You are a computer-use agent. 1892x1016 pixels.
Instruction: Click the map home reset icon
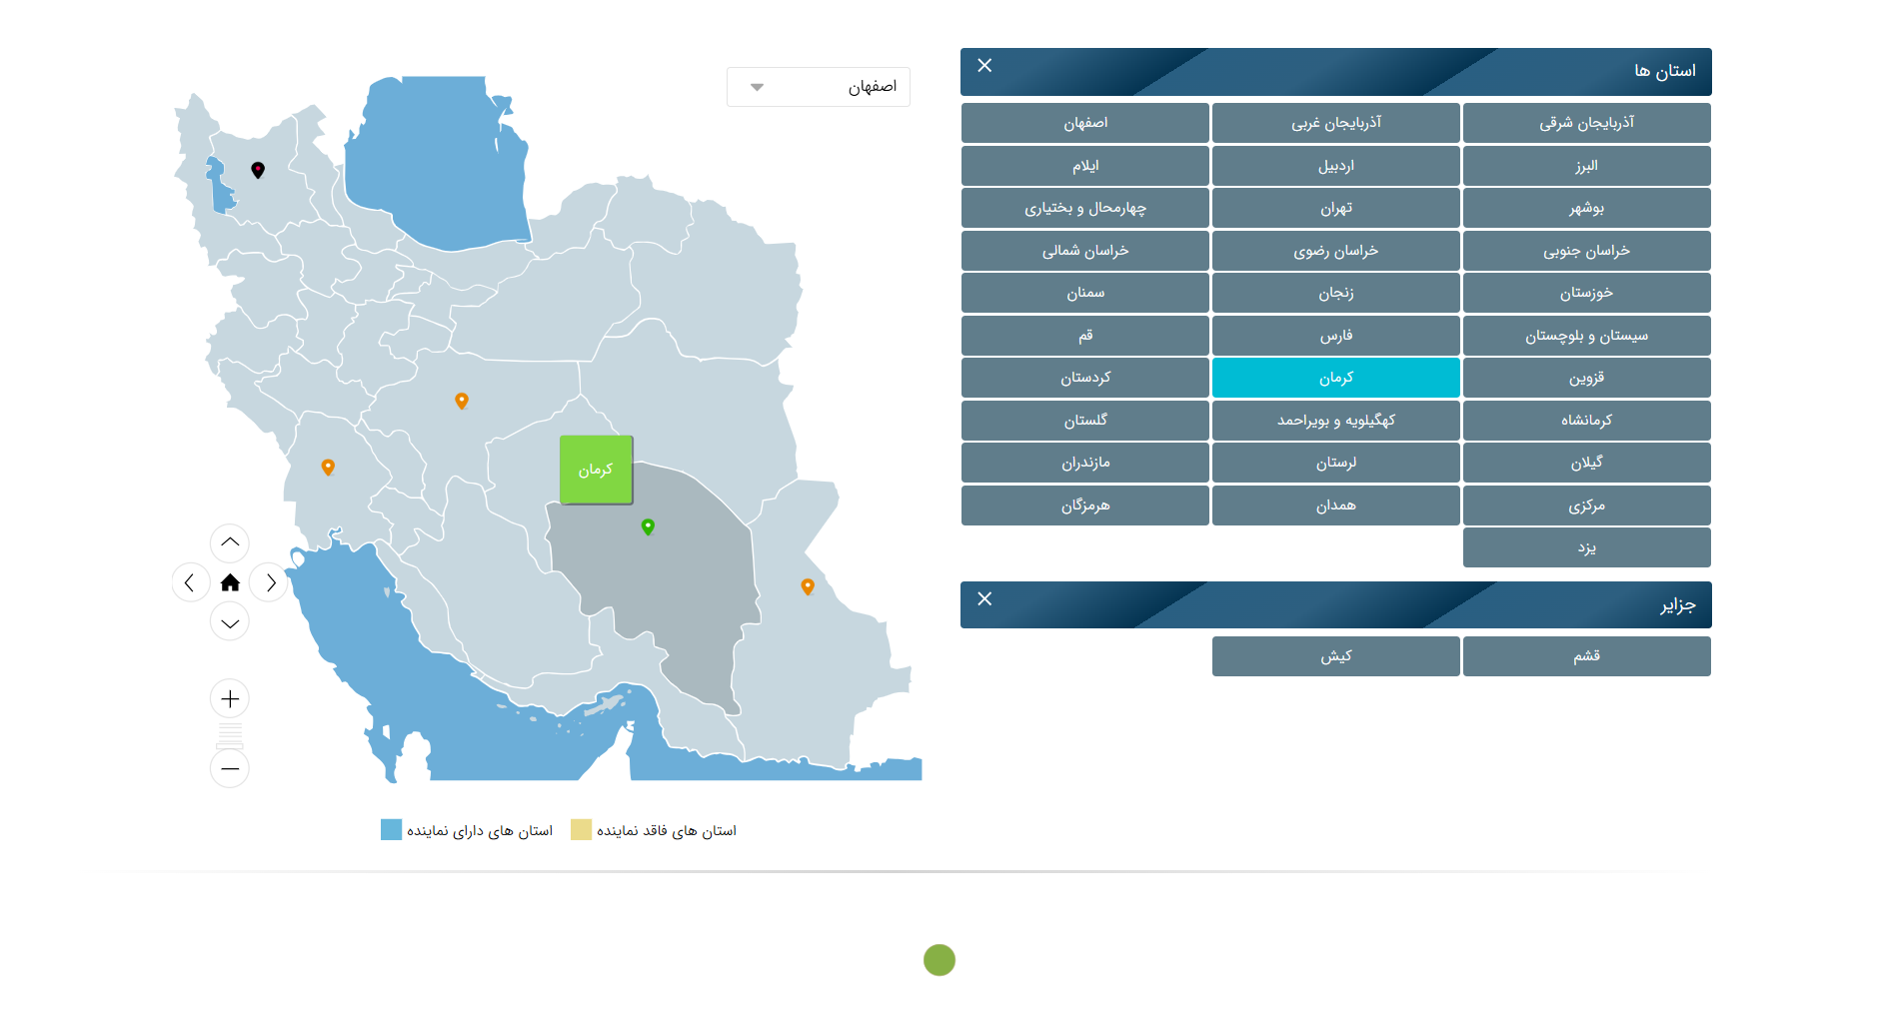click(x=230, y=582)
